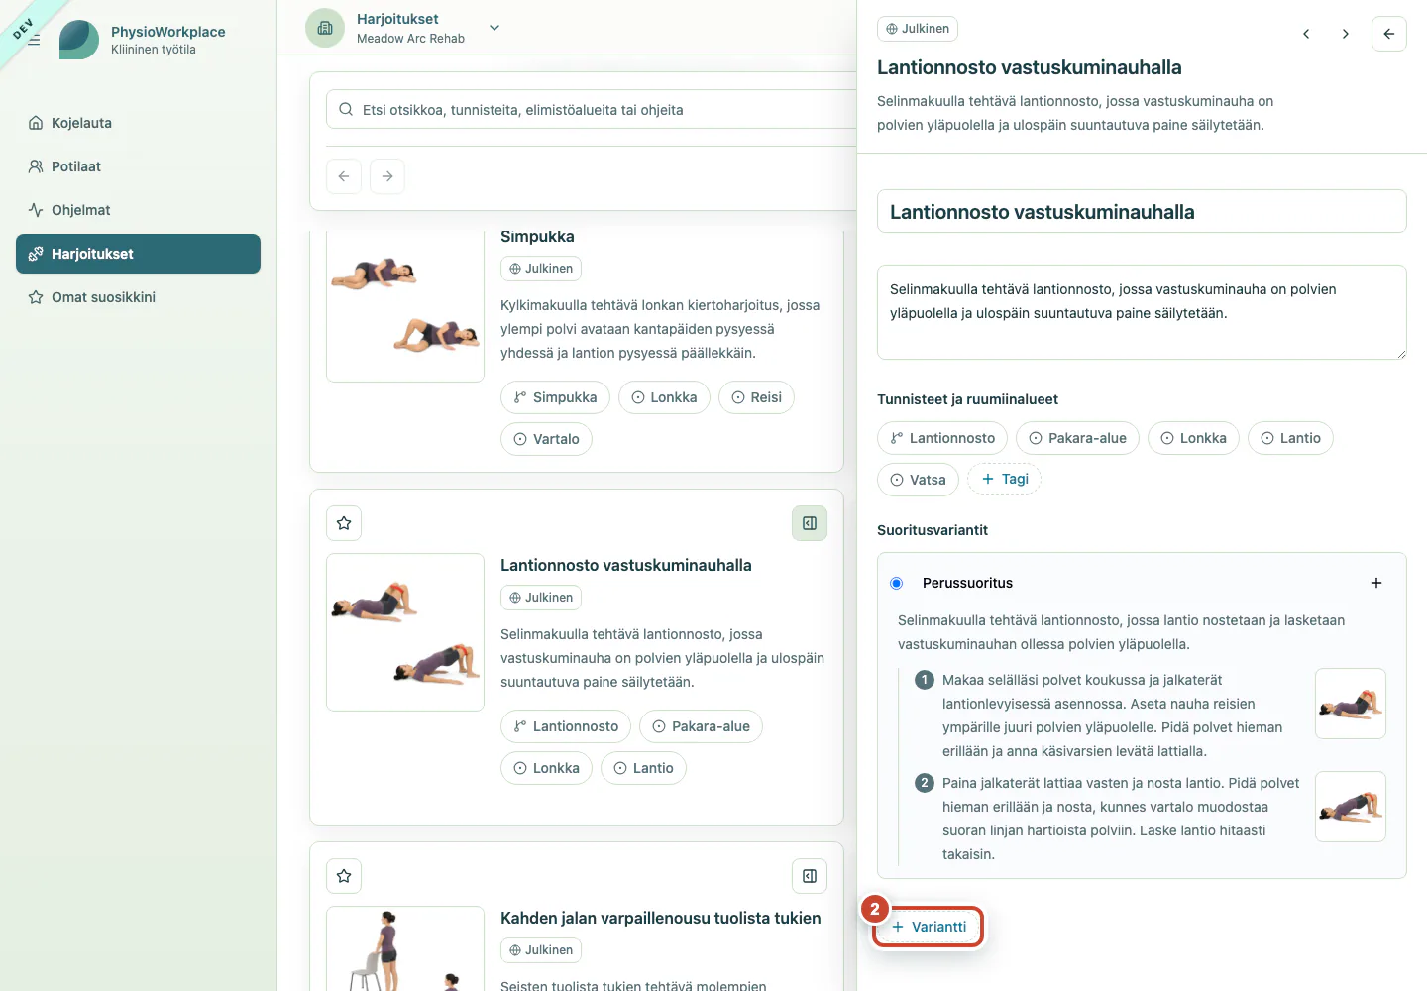
Task: Expand the Harjoitukset workspace dropdown chevron
Action: click(494, 28)
